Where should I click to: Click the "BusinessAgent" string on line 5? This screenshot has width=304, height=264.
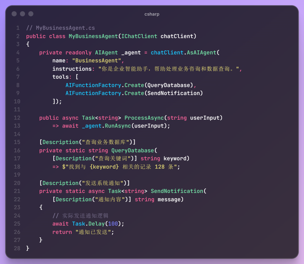click(x=97, y=61)
